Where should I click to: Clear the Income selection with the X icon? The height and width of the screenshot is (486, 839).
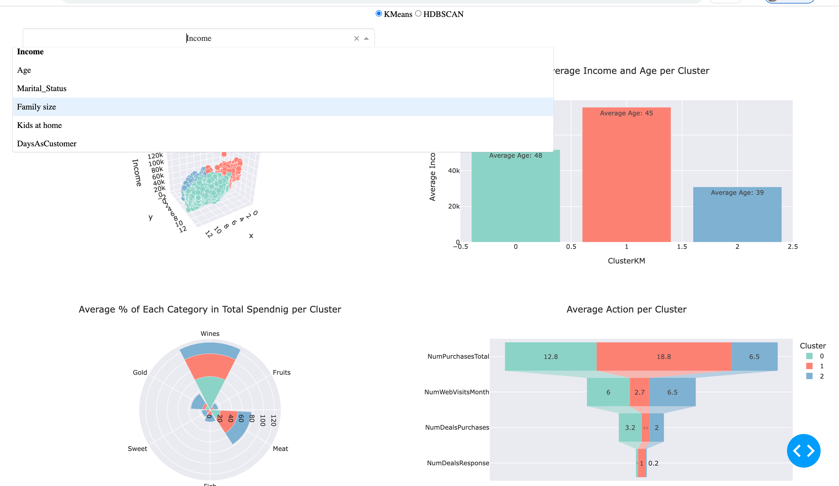click(356, 38)
